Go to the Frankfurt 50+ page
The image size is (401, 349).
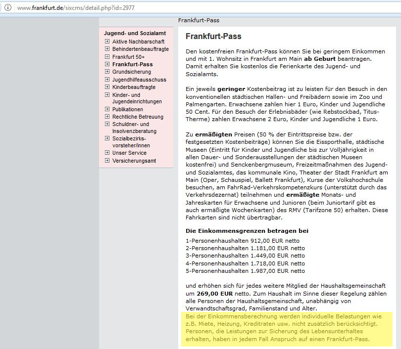128,57
